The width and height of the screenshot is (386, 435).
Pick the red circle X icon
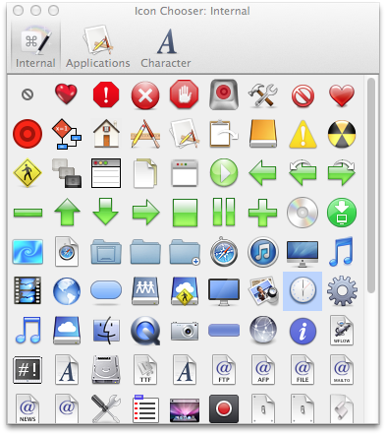point(145,95)
